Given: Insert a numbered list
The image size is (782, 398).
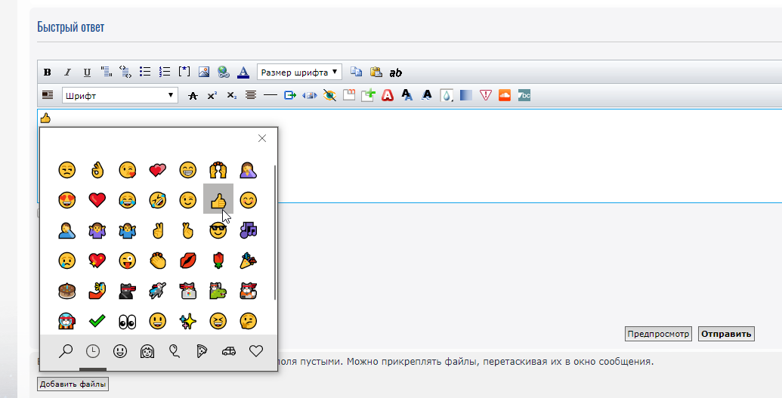Looking at the screenshot, I should [165, 72].
